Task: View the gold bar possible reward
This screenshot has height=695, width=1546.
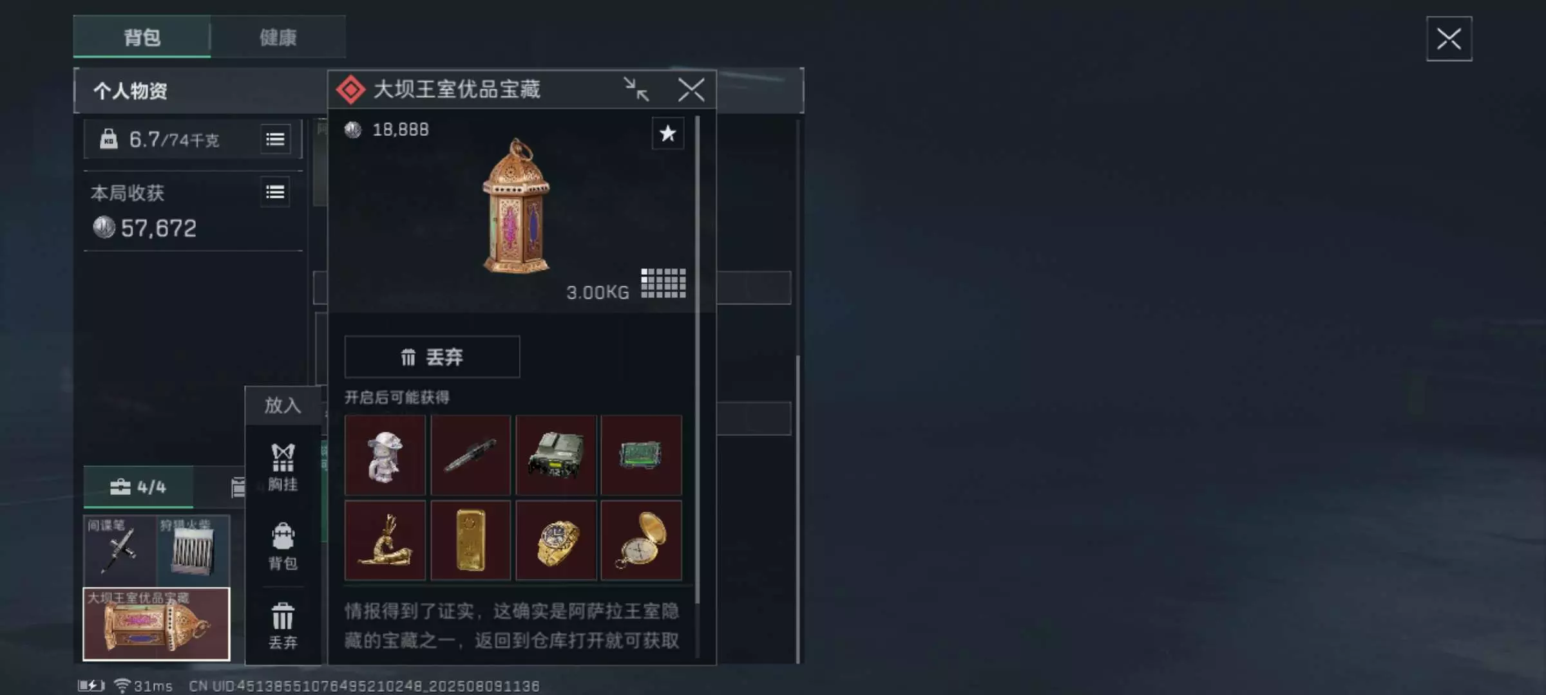Action: pyautogui.click(x=470, y=541)
